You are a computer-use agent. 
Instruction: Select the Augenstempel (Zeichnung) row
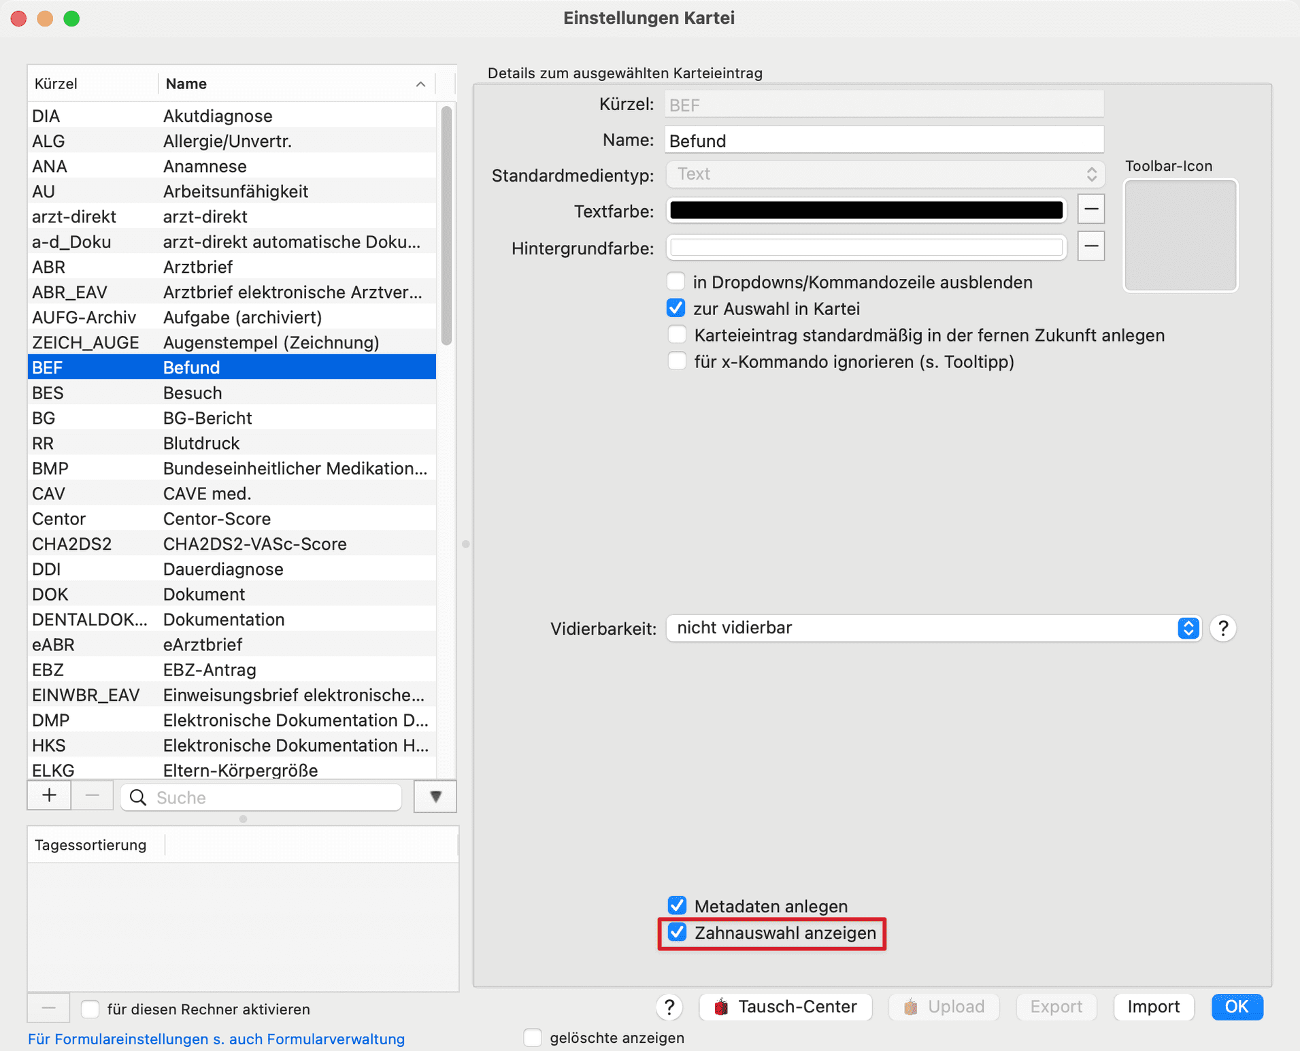[231, 342]
